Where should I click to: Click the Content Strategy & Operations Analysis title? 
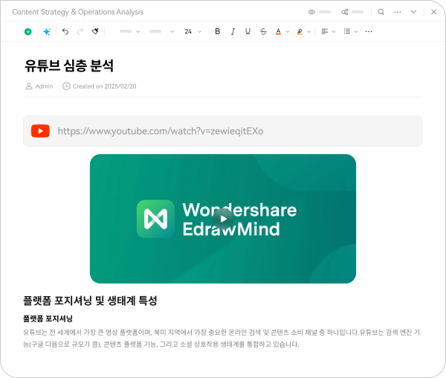(77, 12)
